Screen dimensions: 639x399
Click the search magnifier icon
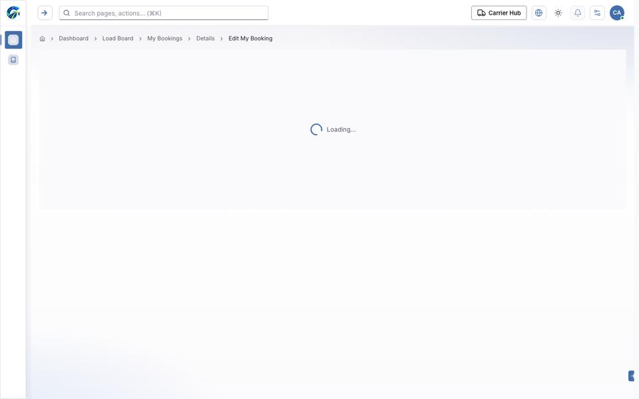(67, 13)
